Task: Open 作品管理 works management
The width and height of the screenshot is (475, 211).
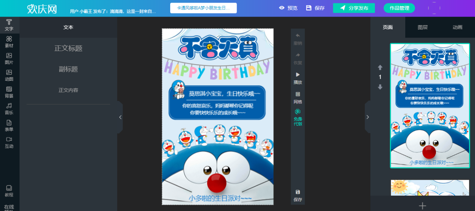Action: coord(399,8)
